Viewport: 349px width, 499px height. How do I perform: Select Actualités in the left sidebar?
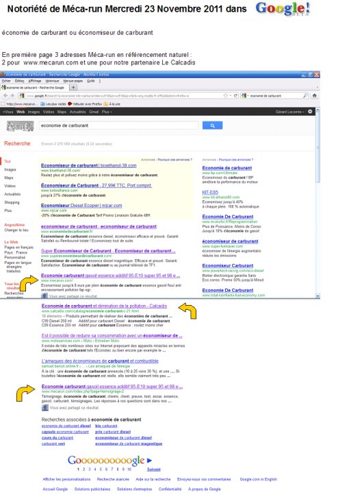pos(12,194)
